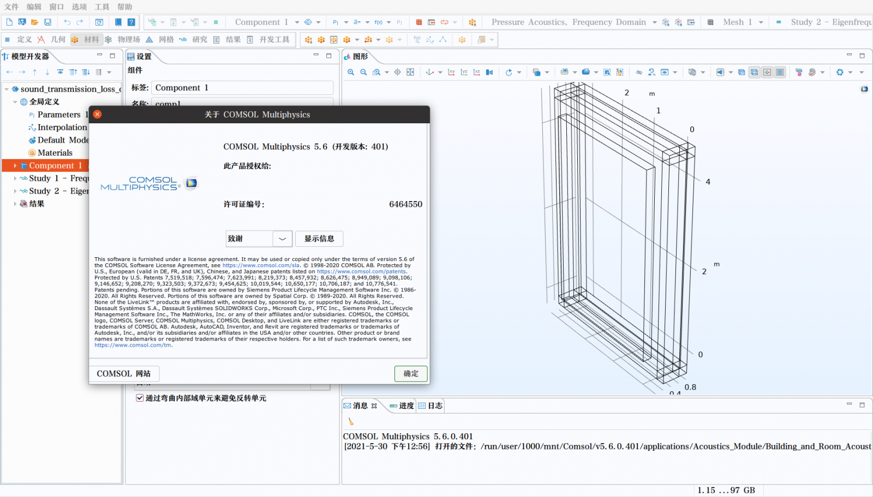The image size is (873, 497).
Task: Expand the Study 2 tree node
Action: pos(15,191)
